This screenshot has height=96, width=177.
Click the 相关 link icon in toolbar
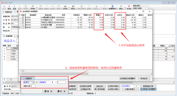[121, 7]
